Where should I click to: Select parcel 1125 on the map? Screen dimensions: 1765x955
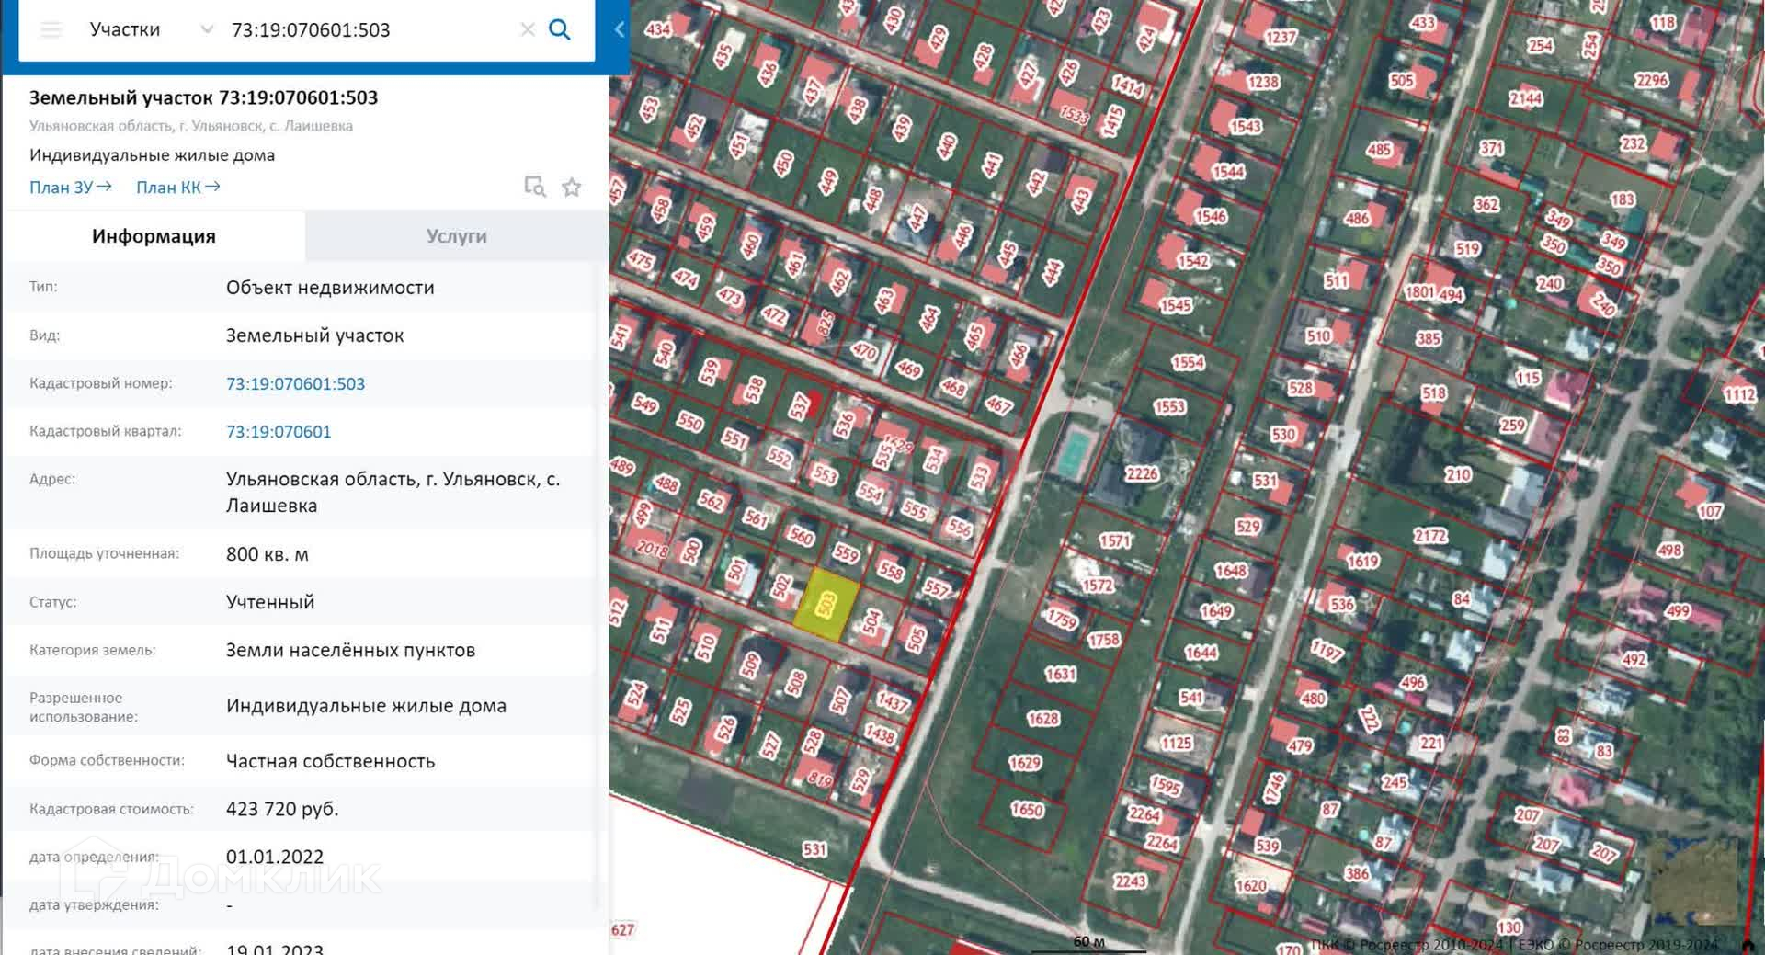(1176, 743)
